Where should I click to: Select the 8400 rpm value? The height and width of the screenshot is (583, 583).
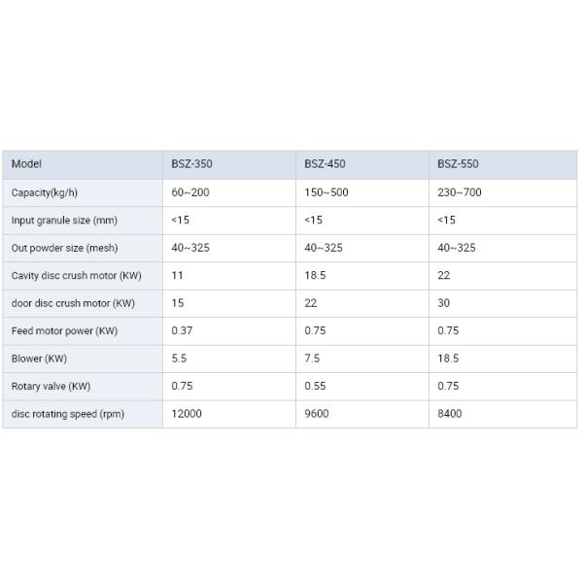pyautogui.click(x=450, y=414)
